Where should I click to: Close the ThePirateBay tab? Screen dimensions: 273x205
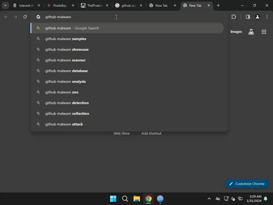(x=107, y=5)
